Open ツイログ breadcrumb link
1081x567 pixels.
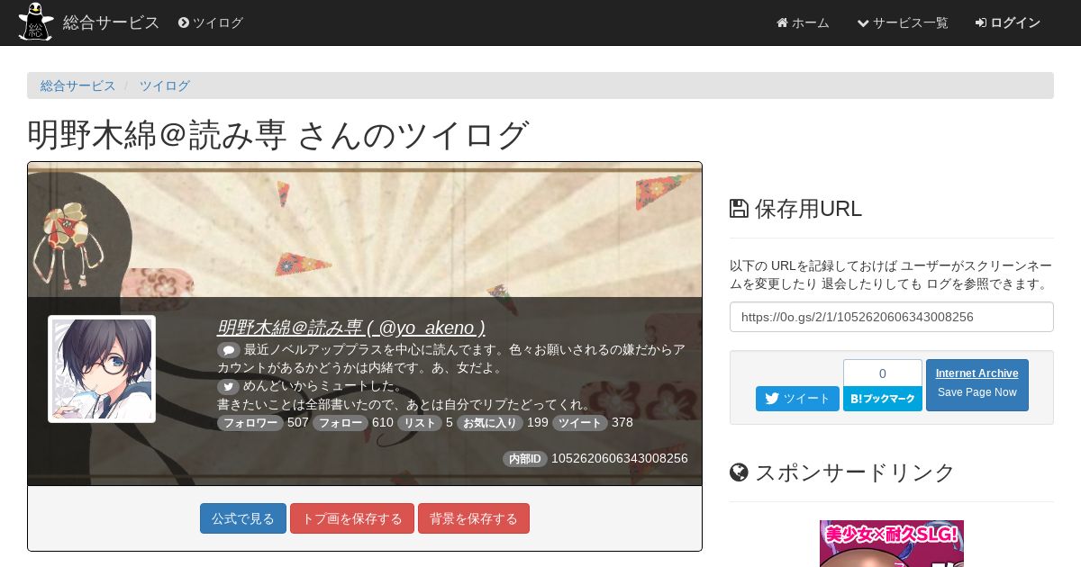click(x=164, y=85)
